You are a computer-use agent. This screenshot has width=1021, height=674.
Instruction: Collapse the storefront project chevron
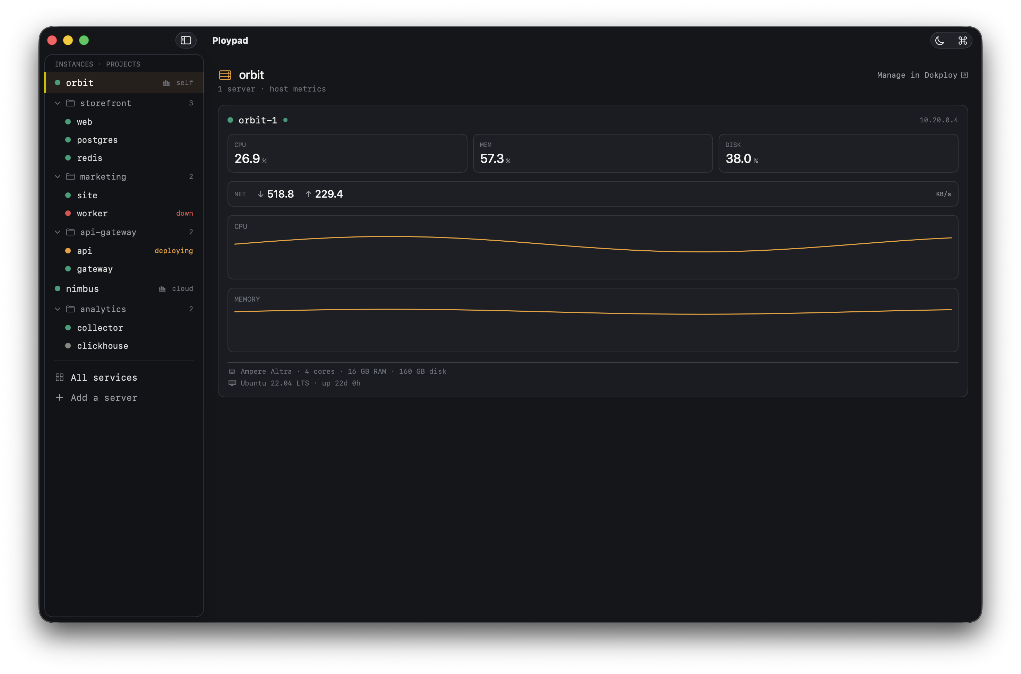tap(58, 103)
